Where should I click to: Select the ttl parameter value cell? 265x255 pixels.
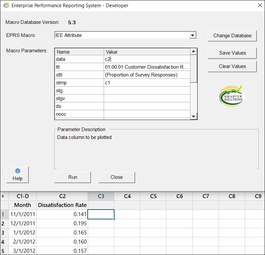(x=147, y=67)
